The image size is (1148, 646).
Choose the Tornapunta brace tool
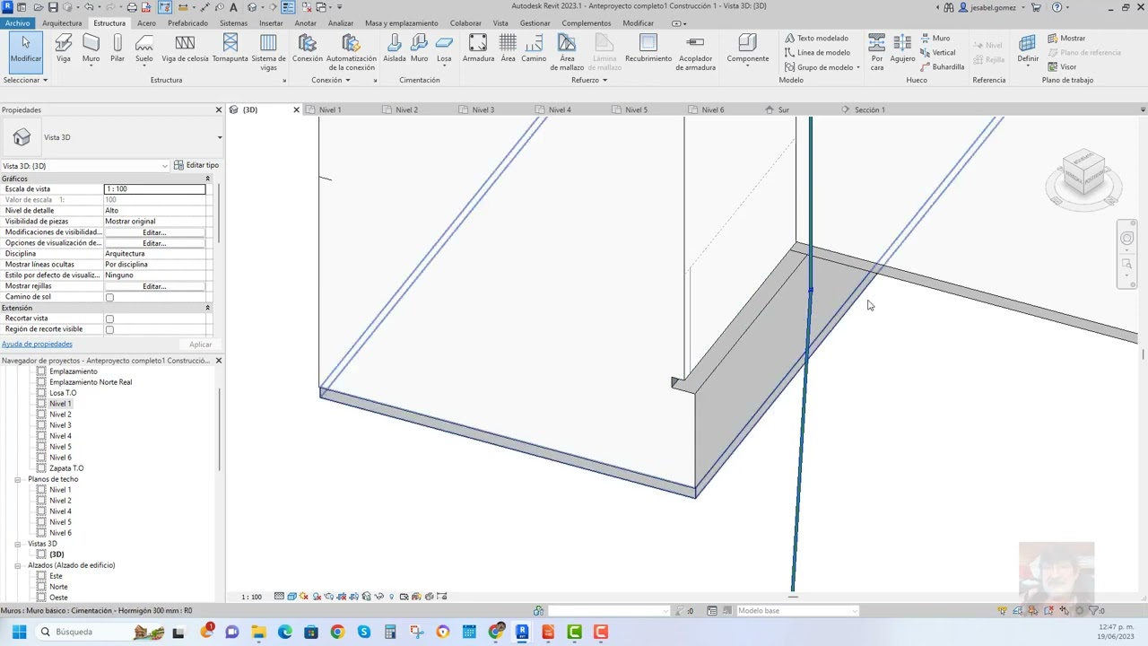tap(230, 48)
